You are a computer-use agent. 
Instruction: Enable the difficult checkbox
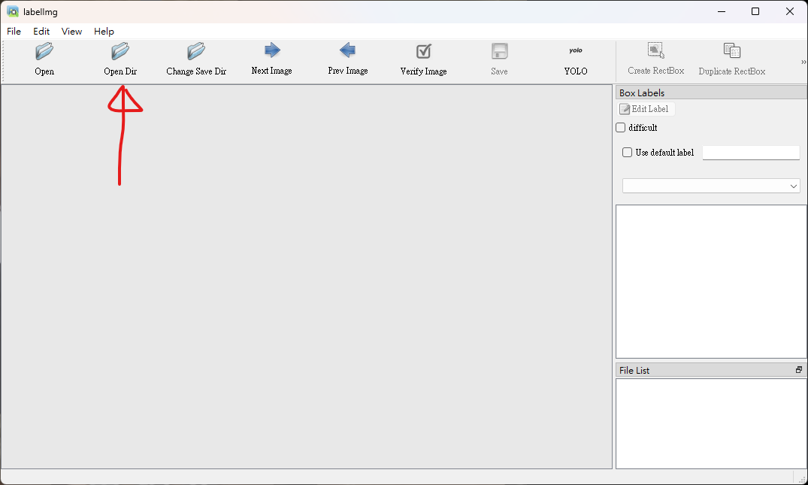[x=621, y=128]
